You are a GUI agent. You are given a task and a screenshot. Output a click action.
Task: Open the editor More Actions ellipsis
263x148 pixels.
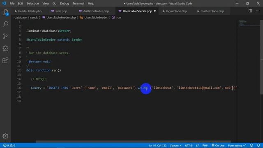click(x=258, y=11)
